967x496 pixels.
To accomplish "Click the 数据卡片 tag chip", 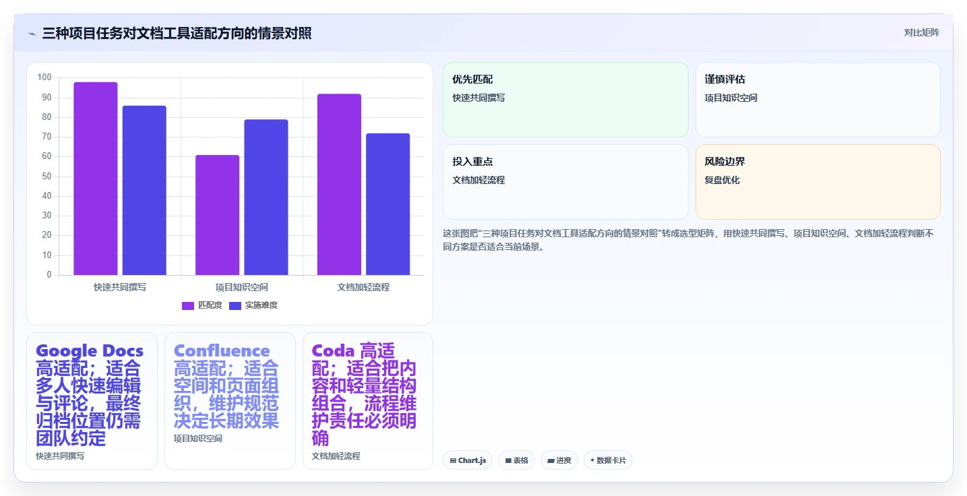I will click(608, 460).
